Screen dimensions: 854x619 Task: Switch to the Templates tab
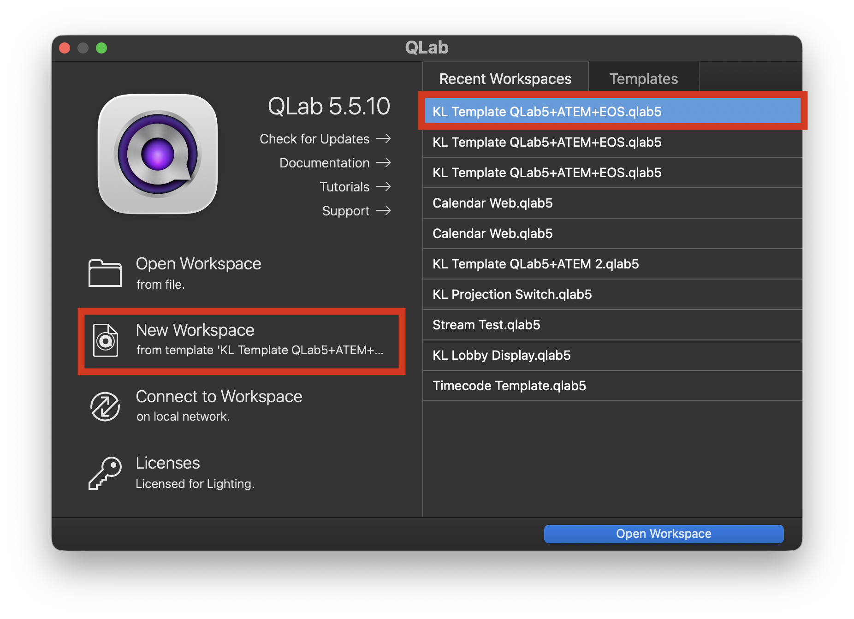tap(644, 78)
